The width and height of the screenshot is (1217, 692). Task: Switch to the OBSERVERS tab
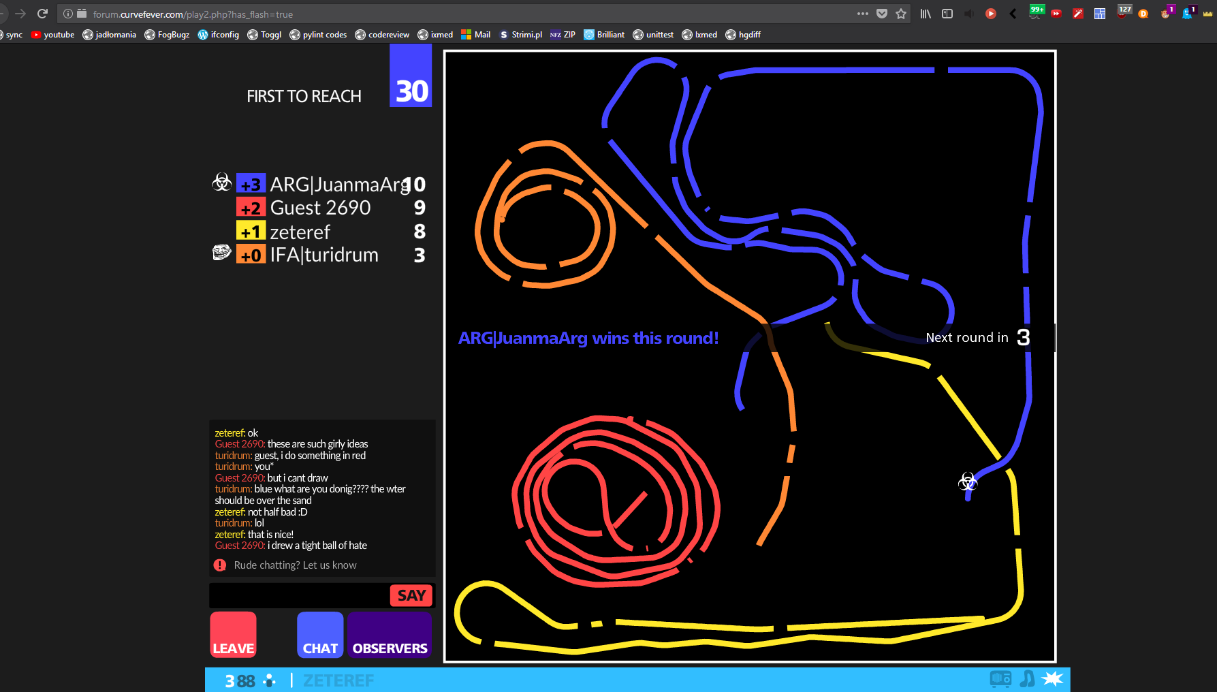pyautogui.click(x=390, y=635)
